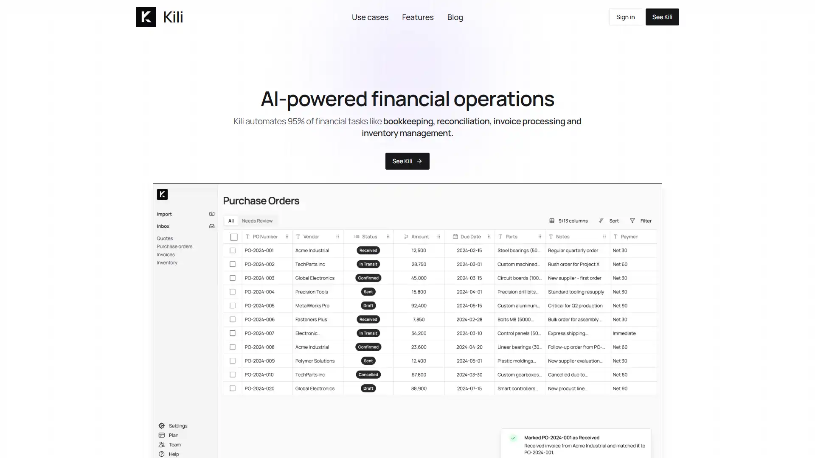Click the Help icon in sidebar
815x458 pixels.
tap(162, 453)
